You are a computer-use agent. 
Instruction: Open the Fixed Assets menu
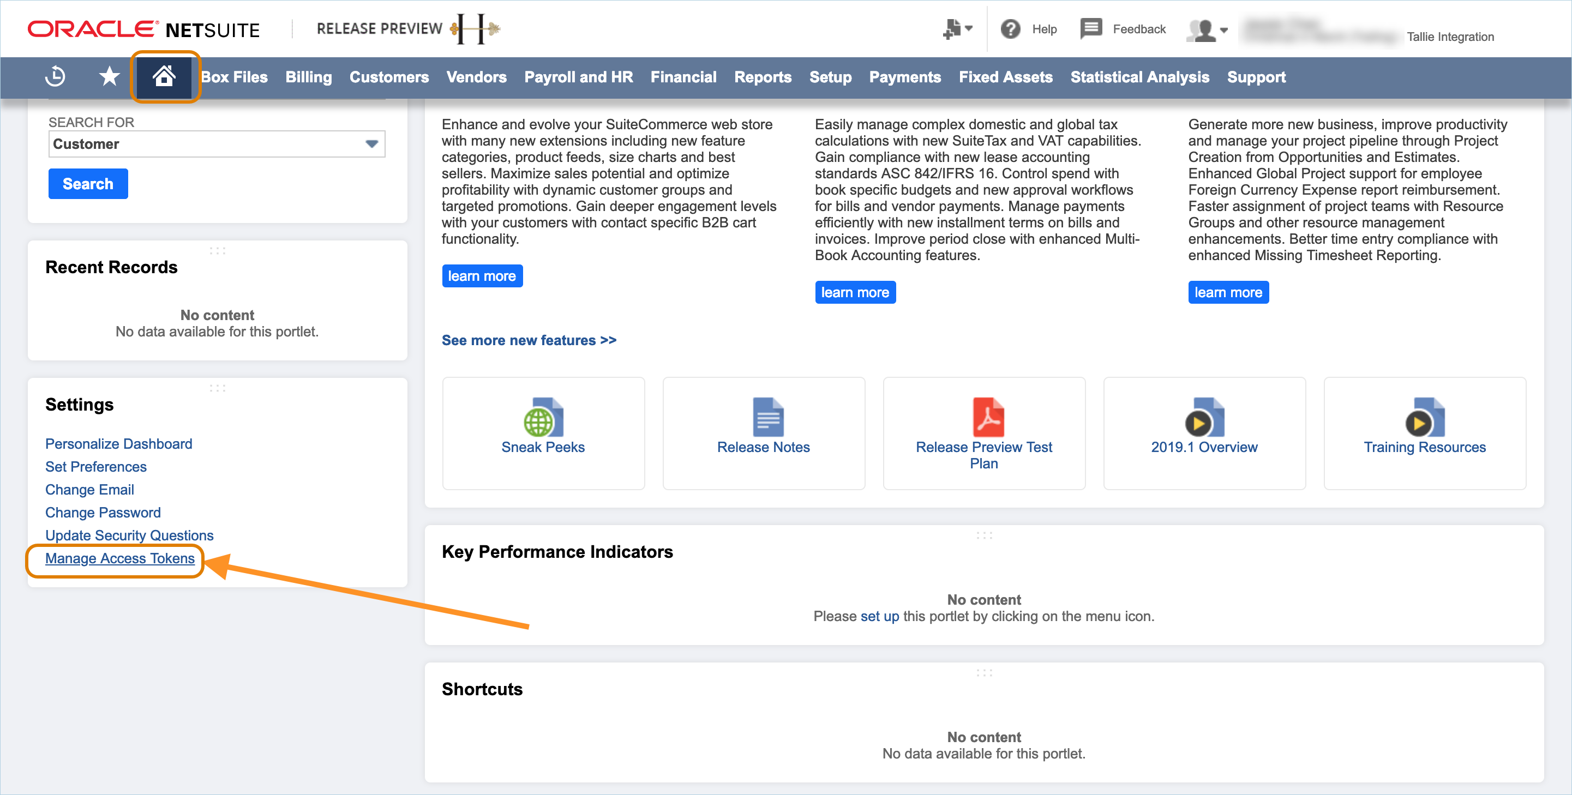tap(1006, 77)
